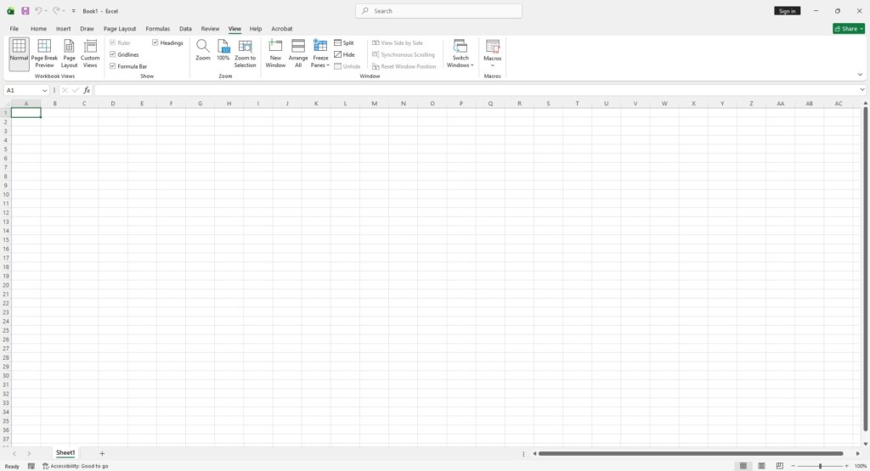Click cell A1 in the grid

coord(26,113)
